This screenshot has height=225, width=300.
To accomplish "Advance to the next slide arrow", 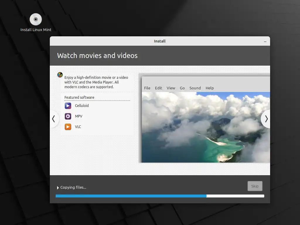I will [266, 119].
